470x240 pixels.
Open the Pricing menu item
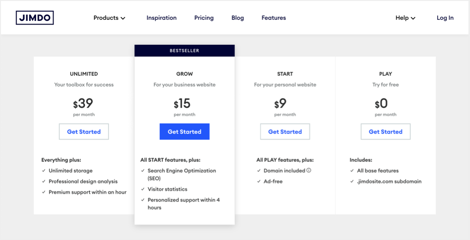point(204,18)
